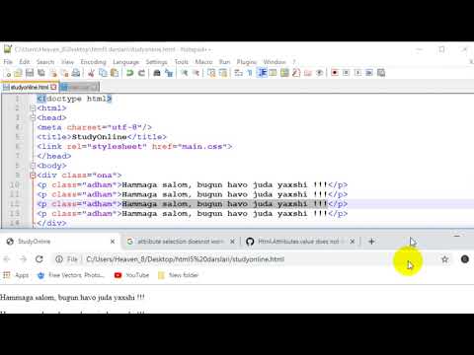Click Folder as Workspace toolbar icon
The height and width of the screenshot is (355, 474).
click(308, 73)
